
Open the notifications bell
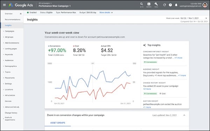[x=176, y=5]
